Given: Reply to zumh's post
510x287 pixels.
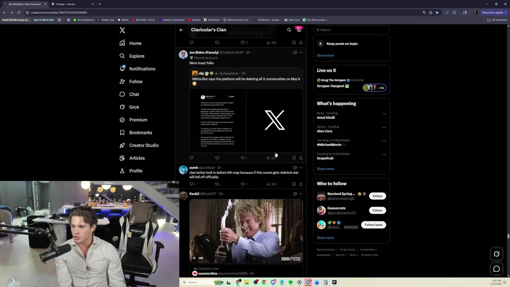Looking at the screenshot, I should (x=192, y=184).
